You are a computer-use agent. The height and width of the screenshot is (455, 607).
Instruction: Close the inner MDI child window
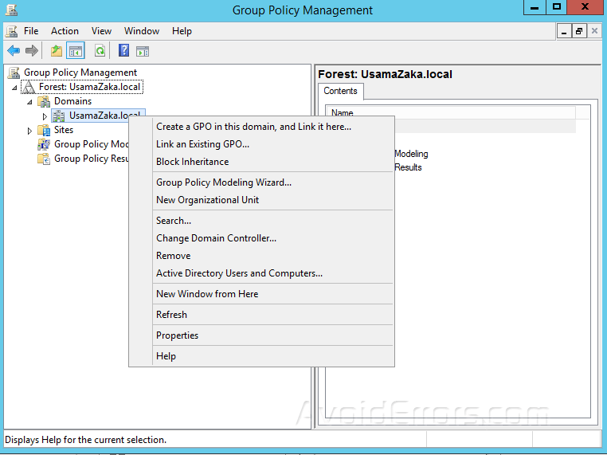coord(594,31)
